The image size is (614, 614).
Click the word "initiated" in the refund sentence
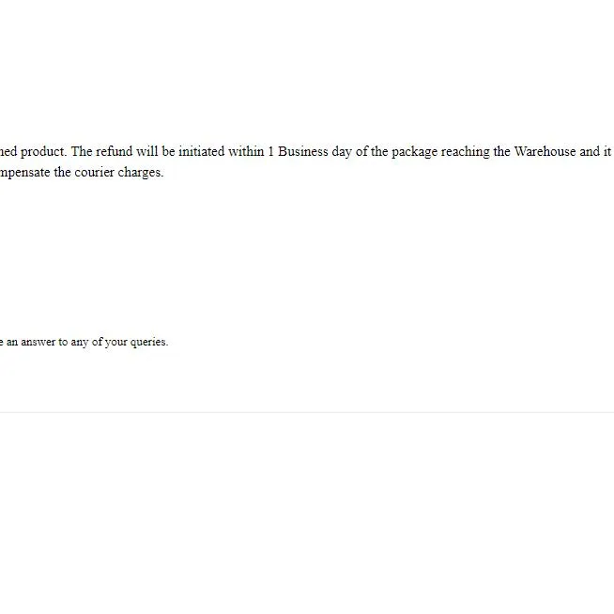202,151
